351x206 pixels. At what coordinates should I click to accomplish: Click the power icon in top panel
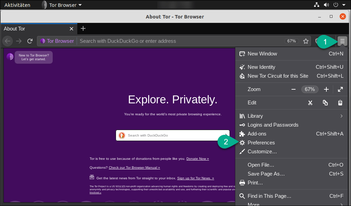pyautogui.click(x=336, y=5)
